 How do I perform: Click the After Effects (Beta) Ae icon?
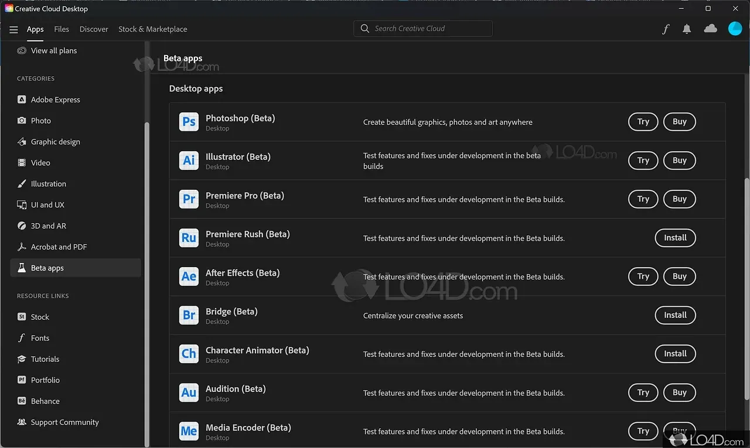(189, 276)
